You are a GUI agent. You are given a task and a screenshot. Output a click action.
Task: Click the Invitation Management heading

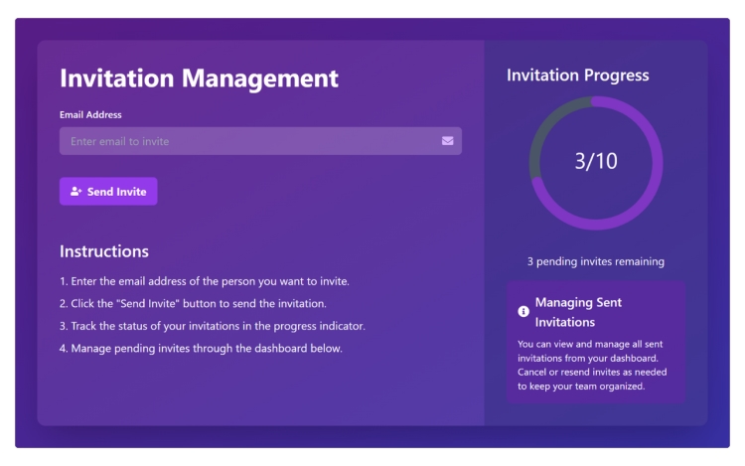point(199,78)
